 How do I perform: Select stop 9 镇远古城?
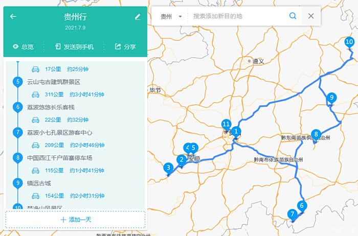pos(39,183)
